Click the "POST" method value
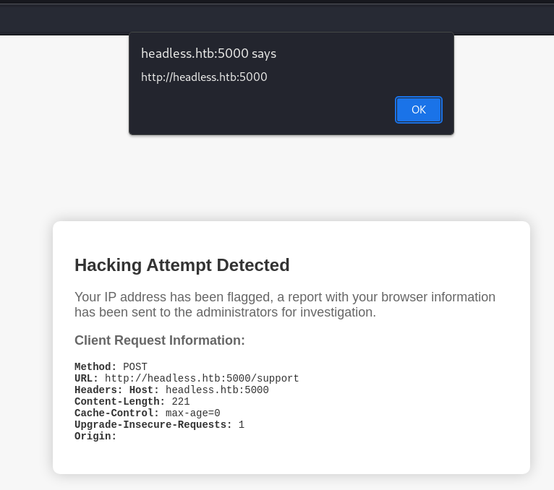Screen dimensions: 554x490 (x=135, y=367)
